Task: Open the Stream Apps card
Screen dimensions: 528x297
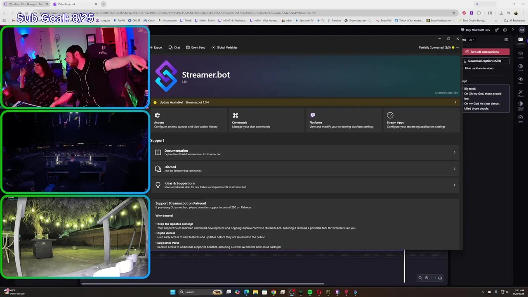Action: tap(422, 120)
